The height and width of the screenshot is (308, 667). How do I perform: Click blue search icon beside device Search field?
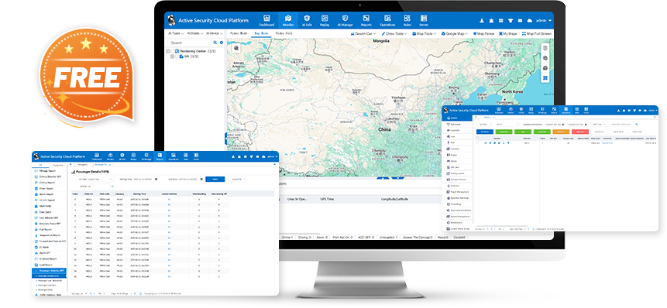coord(215,43)
